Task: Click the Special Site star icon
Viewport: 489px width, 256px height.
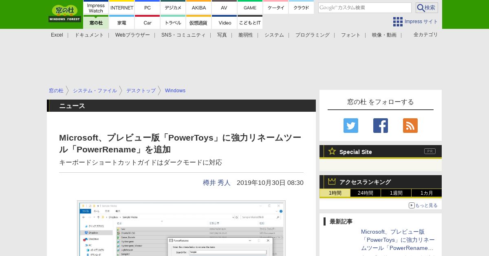Action: [x=332, y=151]
